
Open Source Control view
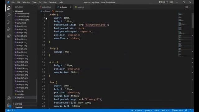(x=9, y=22)
